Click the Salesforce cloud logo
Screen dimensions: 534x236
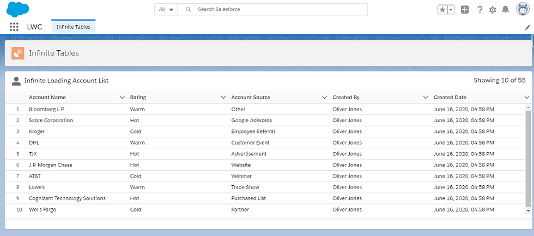pyautogui.click(x=17, y=9)
